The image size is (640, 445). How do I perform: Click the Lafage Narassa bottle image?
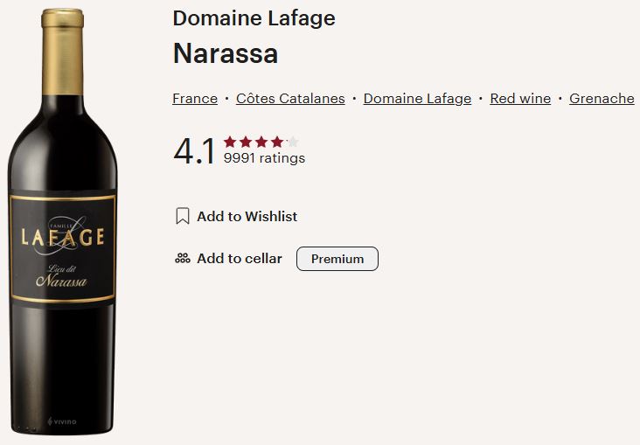click(x=62, y=222)
